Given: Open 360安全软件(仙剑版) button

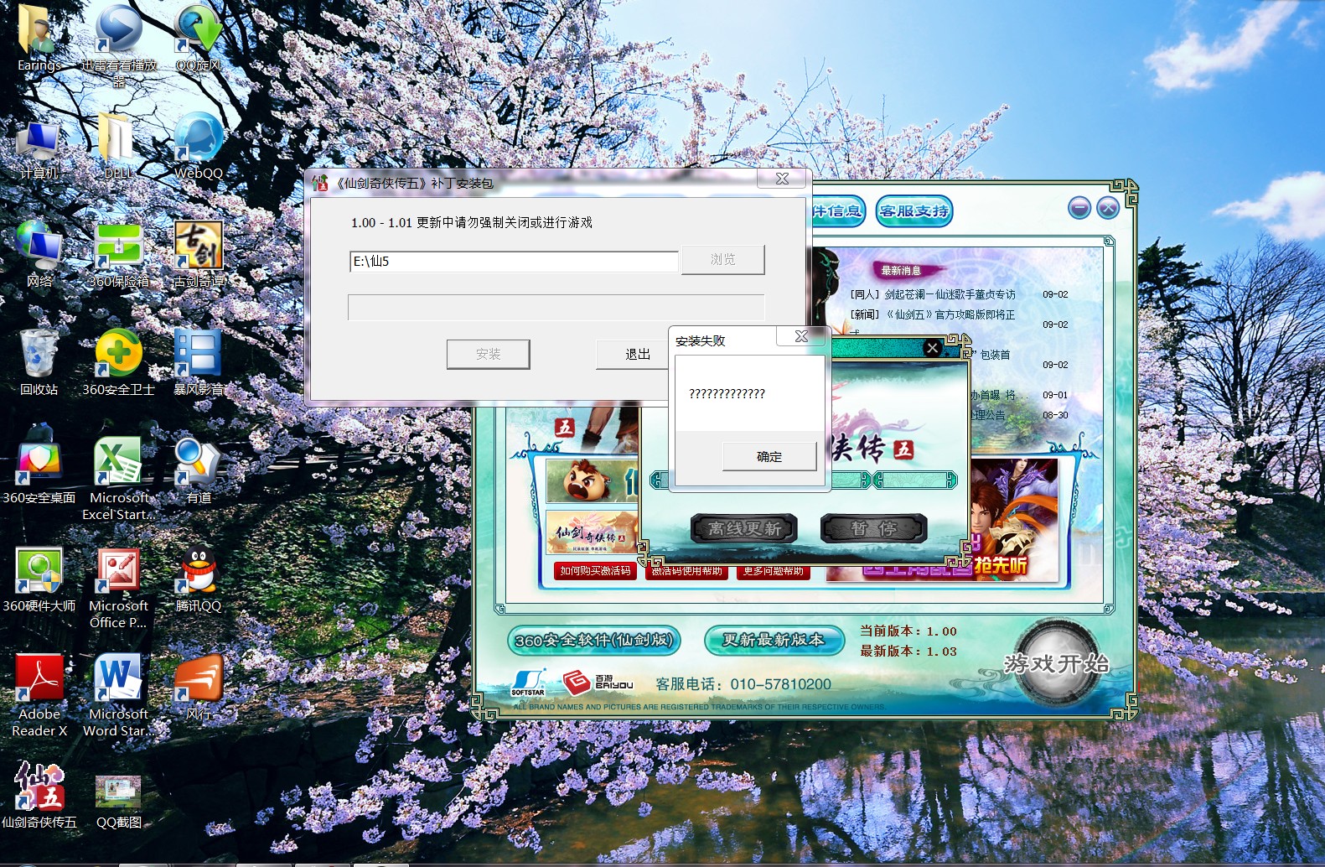Looking at the screenshot, I should point(593,640).
